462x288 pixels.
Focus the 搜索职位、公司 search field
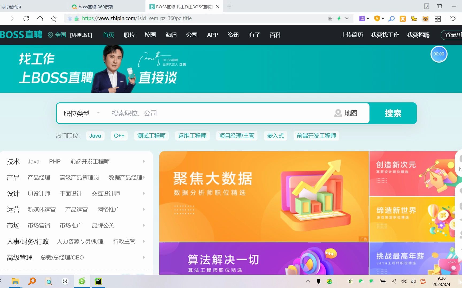pyautogui.click(x=219, y=113)
